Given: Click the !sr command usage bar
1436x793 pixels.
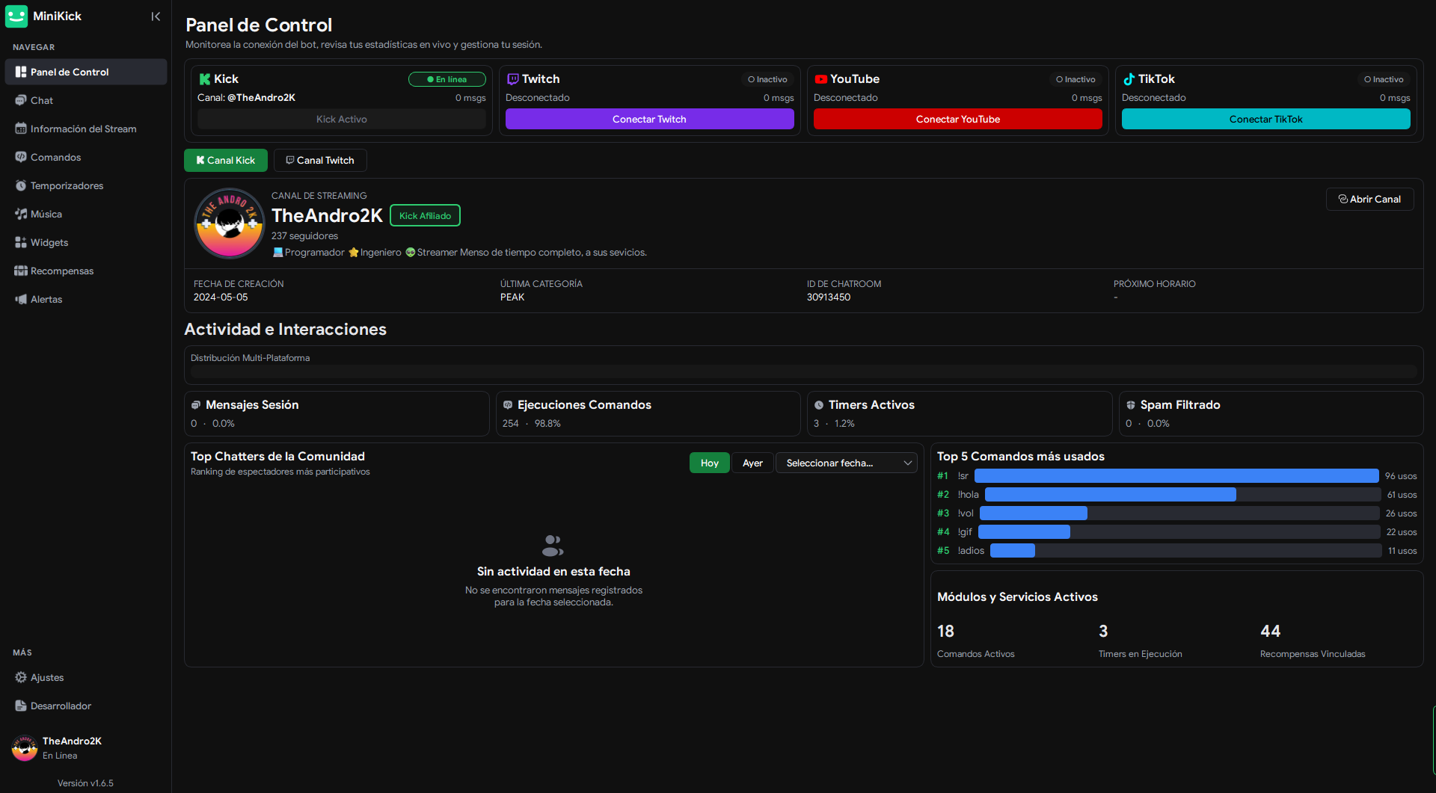Looking at the screenshot, I should coord(1176,476).
